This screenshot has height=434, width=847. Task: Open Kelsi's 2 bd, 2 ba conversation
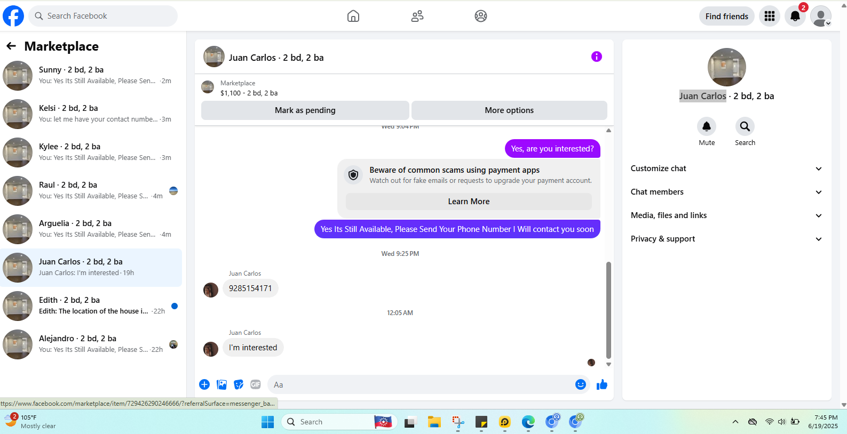pyautogui.click(x=91, y=114)
